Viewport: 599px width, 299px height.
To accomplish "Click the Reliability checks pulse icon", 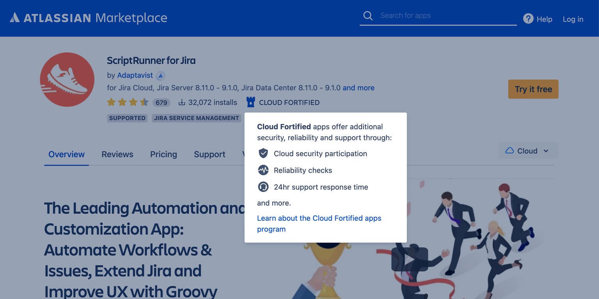I will point(263,170).
